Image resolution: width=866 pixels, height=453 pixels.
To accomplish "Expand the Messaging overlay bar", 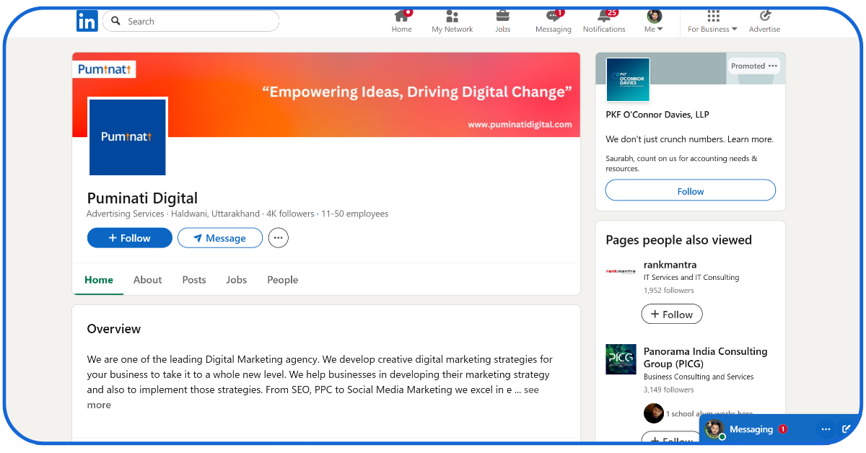I will click(x=751, y=429).
